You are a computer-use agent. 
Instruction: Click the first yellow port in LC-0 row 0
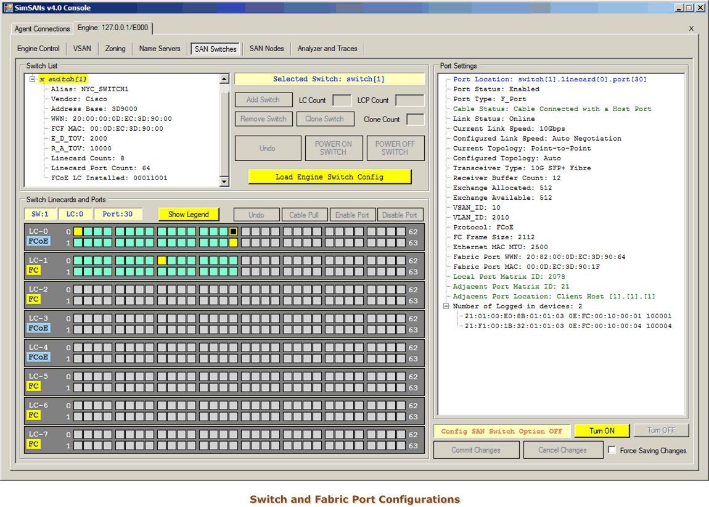(78, 231)
